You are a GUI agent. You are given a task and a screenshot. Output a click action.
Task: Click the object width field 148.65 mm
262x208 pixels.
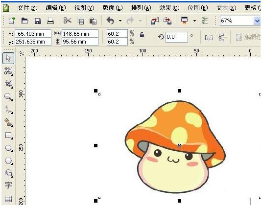click(x=80, y=34)
